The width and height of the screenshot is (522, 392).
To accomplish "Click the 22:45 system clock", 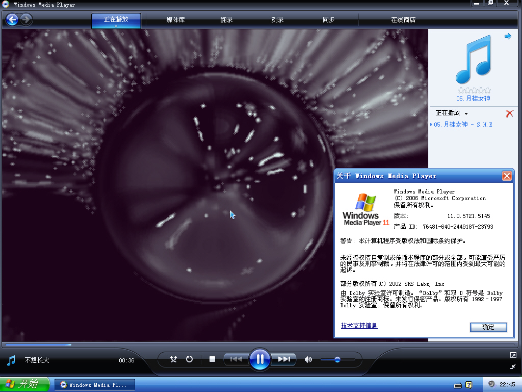I will 507,385.
